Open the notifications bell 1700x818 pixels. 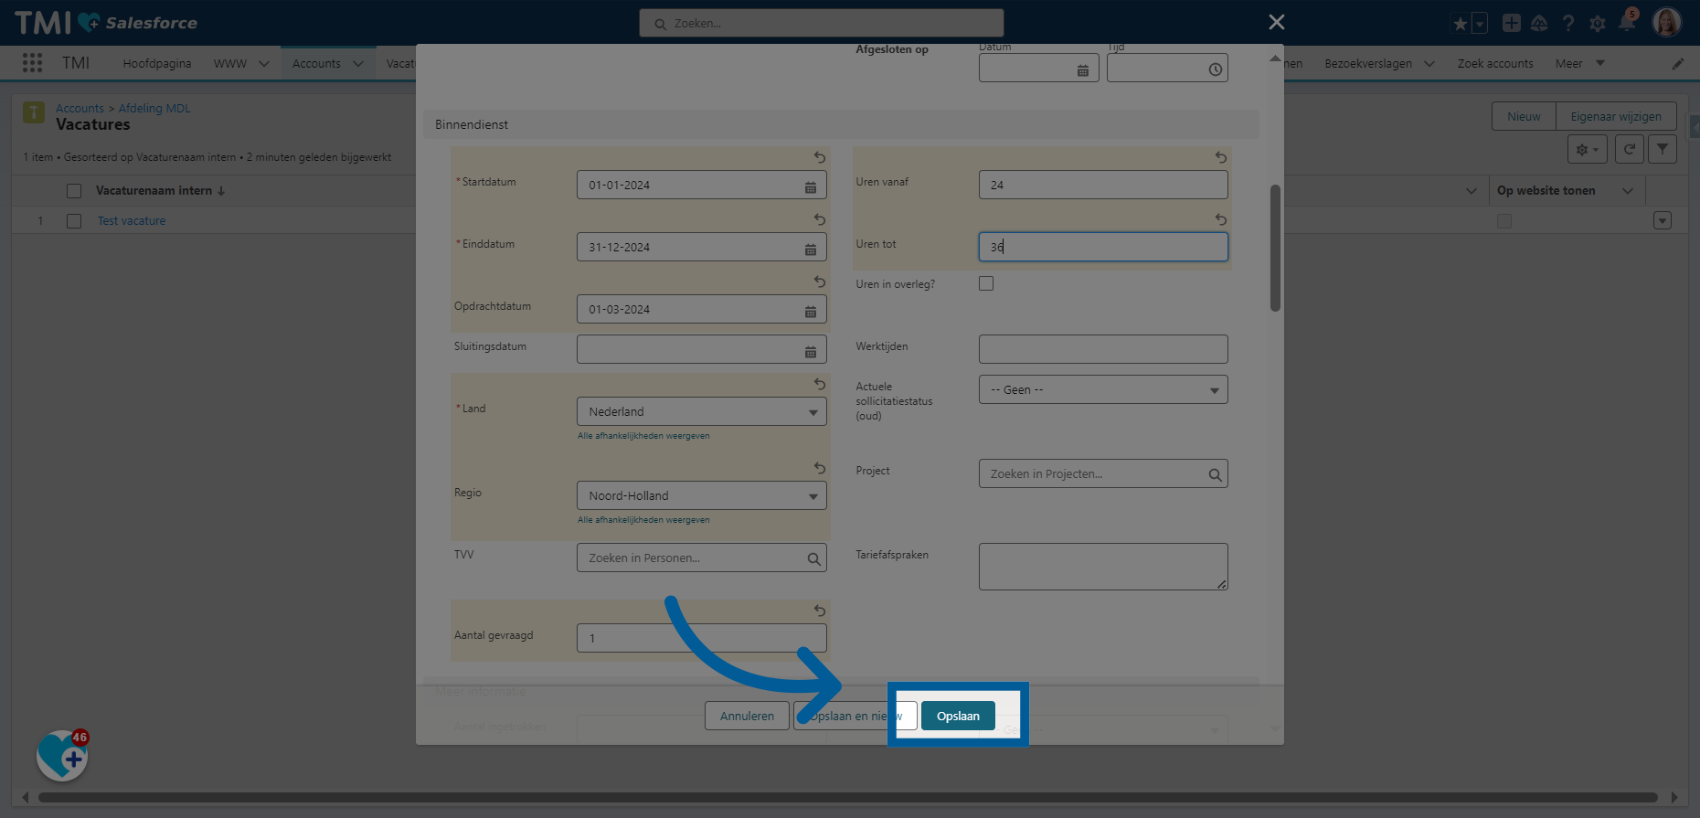coord(1626,23)
